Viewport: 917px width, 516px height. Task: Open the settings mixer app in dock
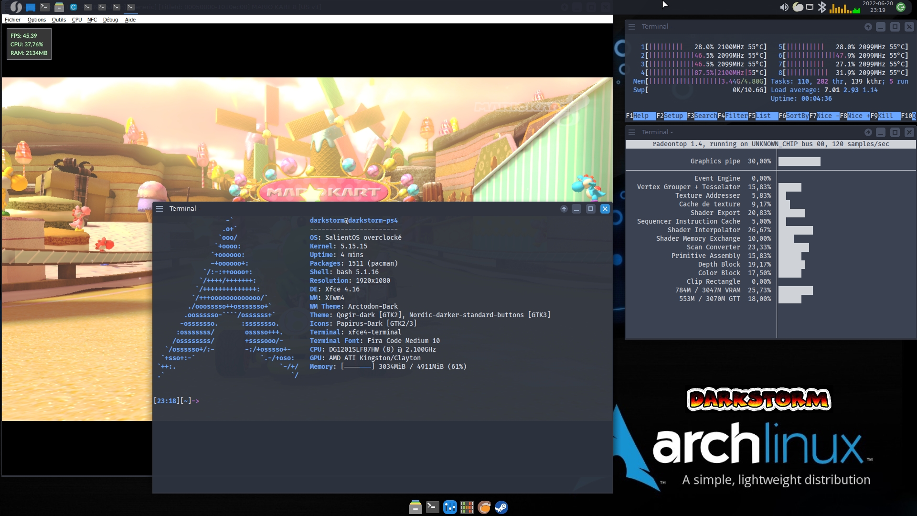point(450,507)
